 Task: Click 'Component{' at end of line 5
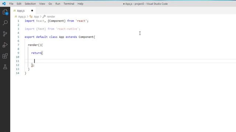[x=87, y=37]
